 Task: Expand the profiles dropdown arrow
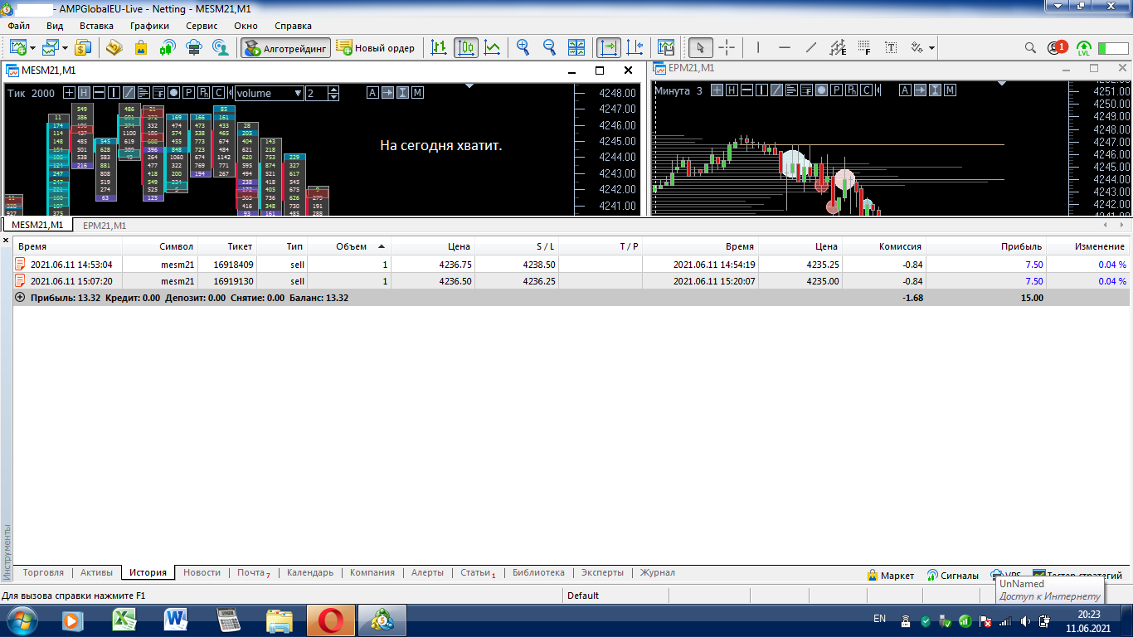(x=66, y=47)
